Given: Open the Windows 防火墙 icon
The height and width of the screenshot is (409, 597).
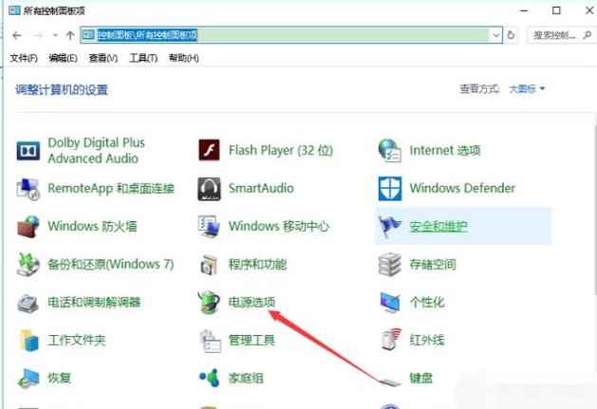Looking at the screenshot, I should click(x=29, y=227).
